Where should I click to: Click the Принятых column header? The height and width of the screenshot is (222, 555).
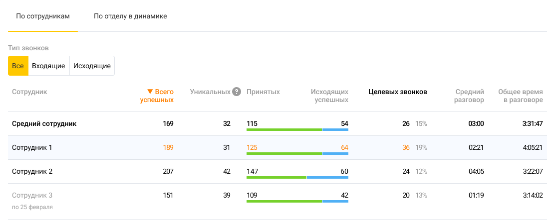263,92
